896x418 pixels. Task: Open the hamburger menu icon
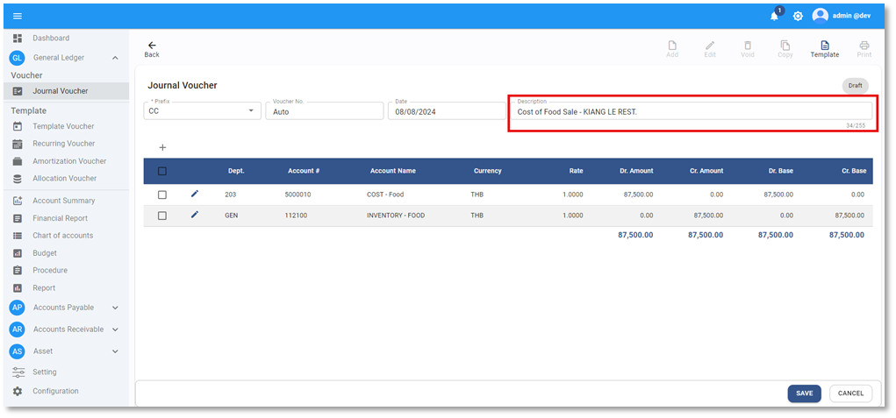[x=18, y=16]
